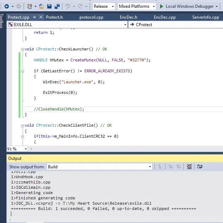Screen dimensions: 223x223
Task: Open the CProtect class navigation dropdown
Action: point(176,25)
